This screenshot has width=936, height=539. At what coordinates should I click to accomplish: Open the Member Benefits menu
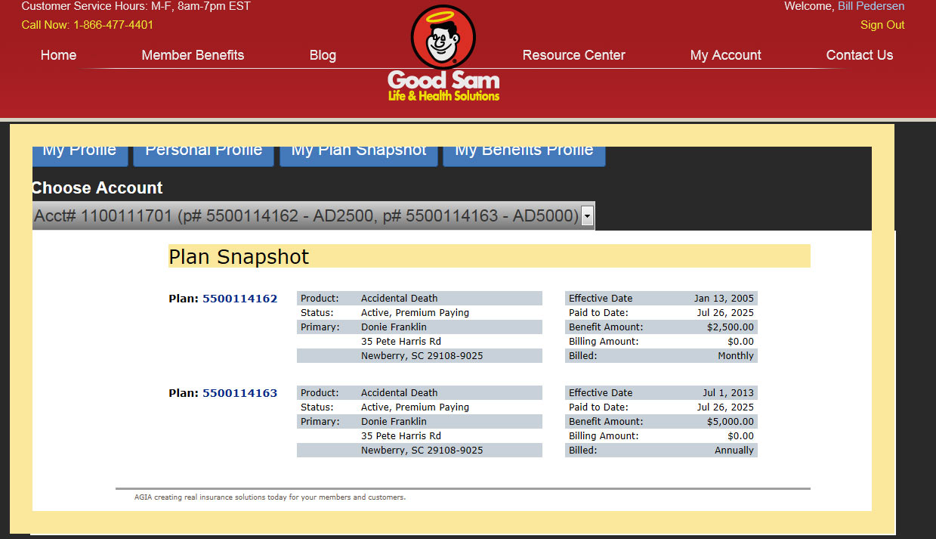click(193, 55)
